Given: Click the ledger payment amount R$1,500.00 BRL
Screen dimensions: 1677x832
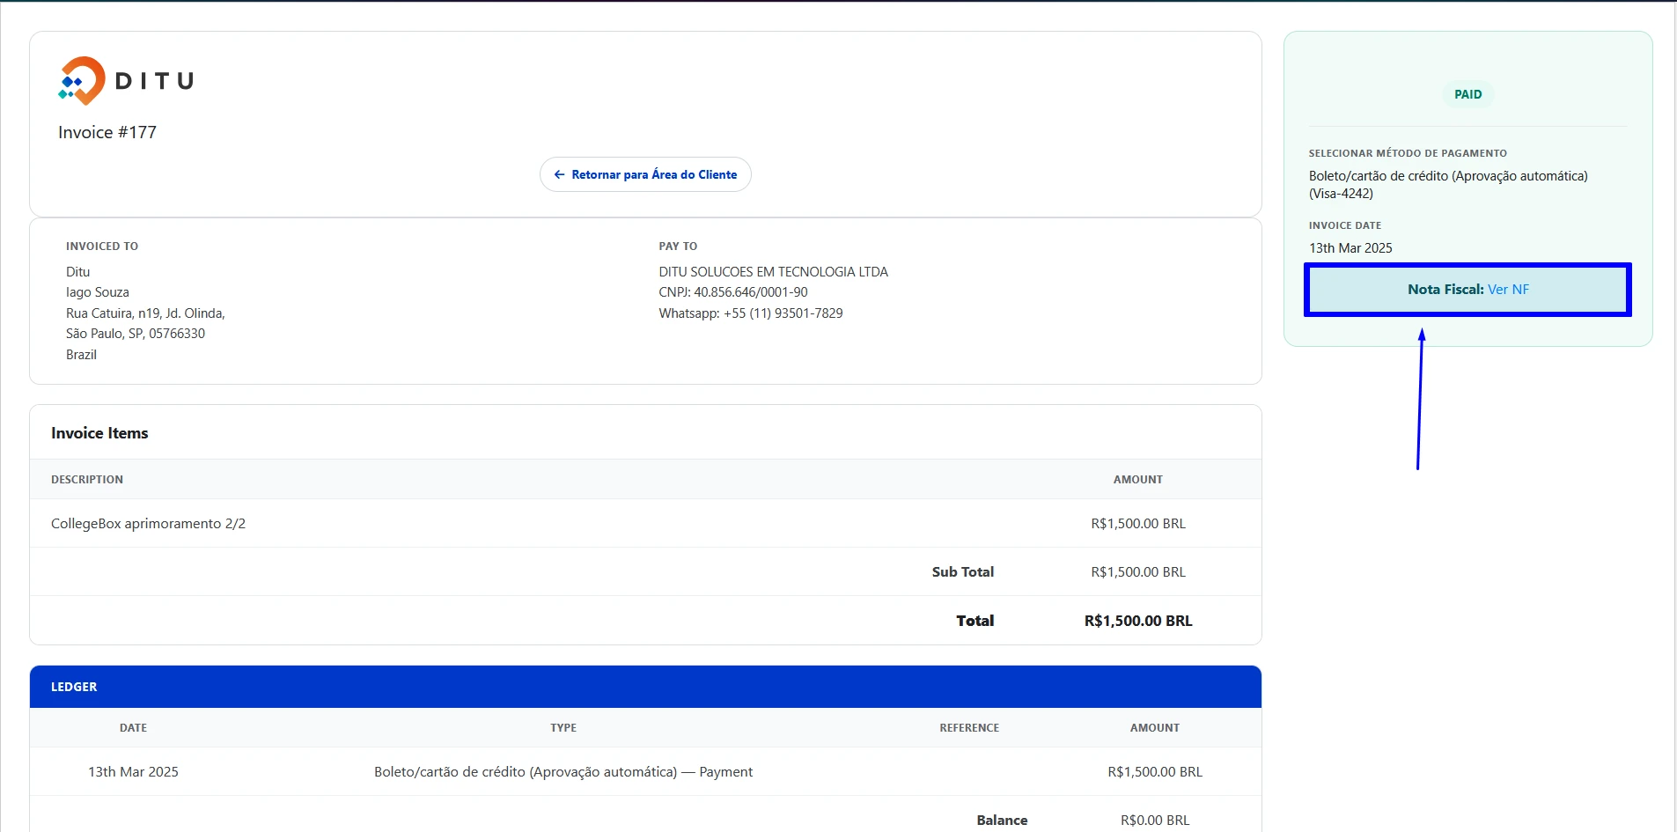Looking at the screenshot, I should coord(1155,772).
